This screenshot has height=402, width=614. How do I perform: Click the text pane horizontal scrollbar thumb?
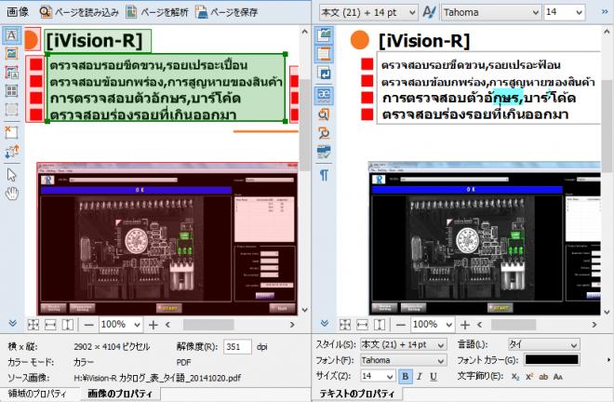[514, 325]
